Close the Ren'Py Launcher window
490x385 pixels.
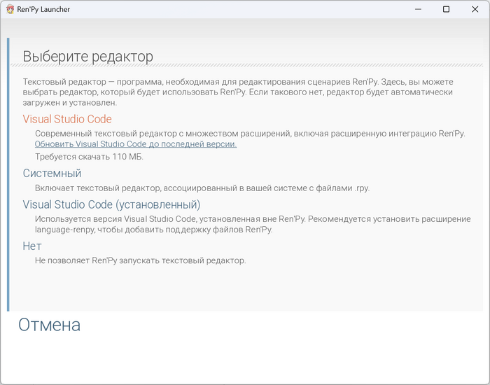pos(475,9)
